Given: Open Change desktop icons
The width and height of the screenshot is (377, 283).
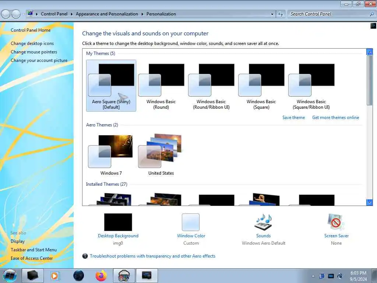Looking at the screenshot, I should pos(32,43).
